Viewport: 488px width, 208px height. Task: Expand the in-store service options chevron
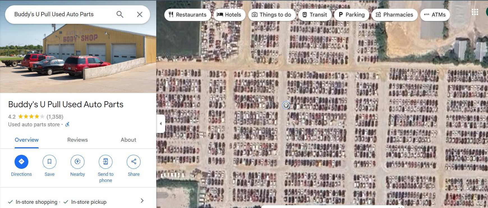(x=142, y=200)
